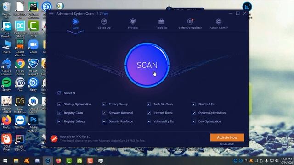Screen dimensions: 294x165
Task: Select the Firefox desktop icon
Action: click(x=6, y=122)
